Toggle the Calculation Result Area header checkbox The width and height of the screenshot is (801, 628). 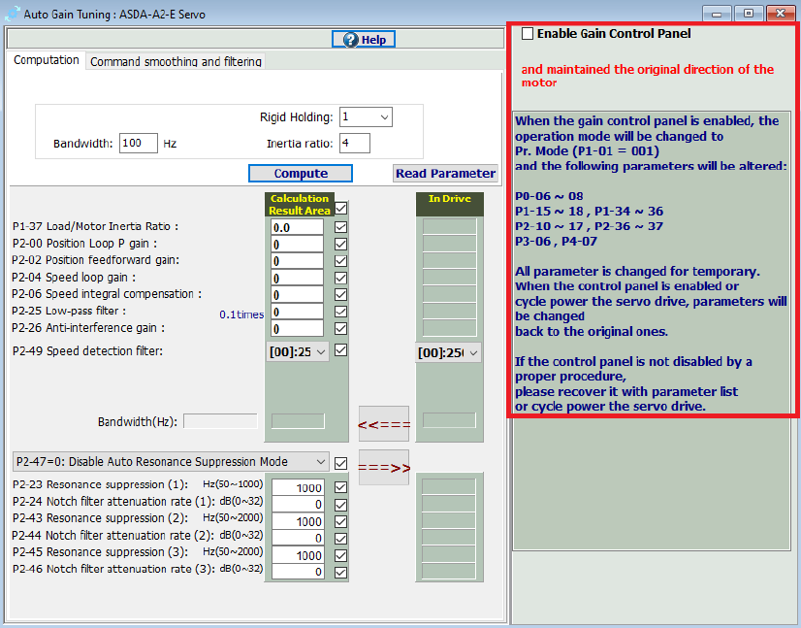point(340,209)
